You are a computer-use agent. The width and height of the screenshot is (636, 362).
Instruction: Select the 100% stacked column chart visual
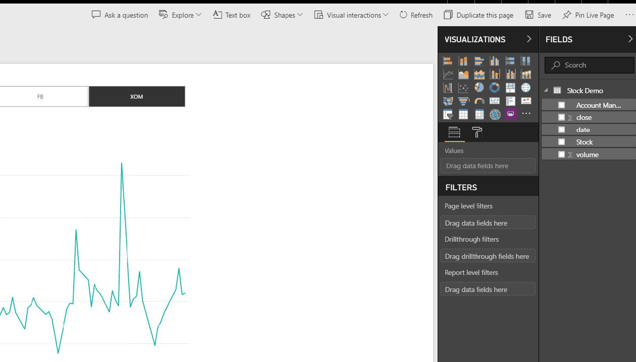click(x=526, y=61)
